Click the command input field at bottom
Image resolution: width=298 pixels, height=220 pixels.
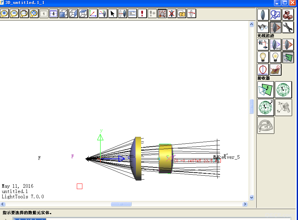click(x=152, y=219)
